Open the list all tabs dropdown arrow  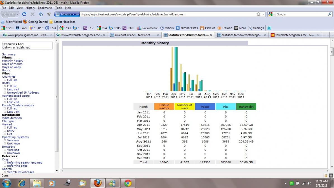coord(332,35)
